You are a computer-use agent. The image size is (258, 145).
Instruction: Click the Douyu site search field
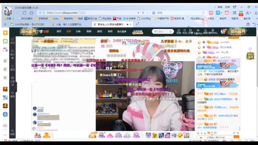pyautogui.click(x=163, y=31)
